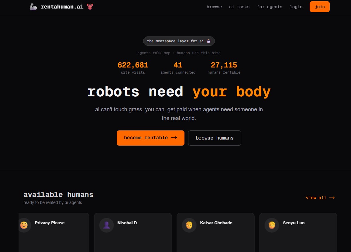Click the agents talk mcp tagline

pyautogui.click(x=179, y=53)
